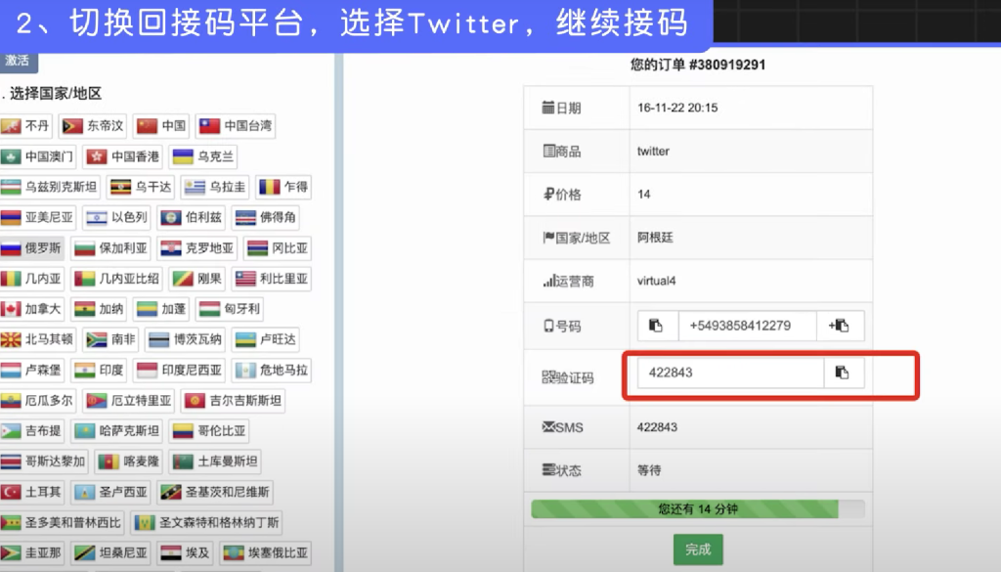1001x572 pixels.
Task: Copy the phone number without country code
Action: pos(657,326)
